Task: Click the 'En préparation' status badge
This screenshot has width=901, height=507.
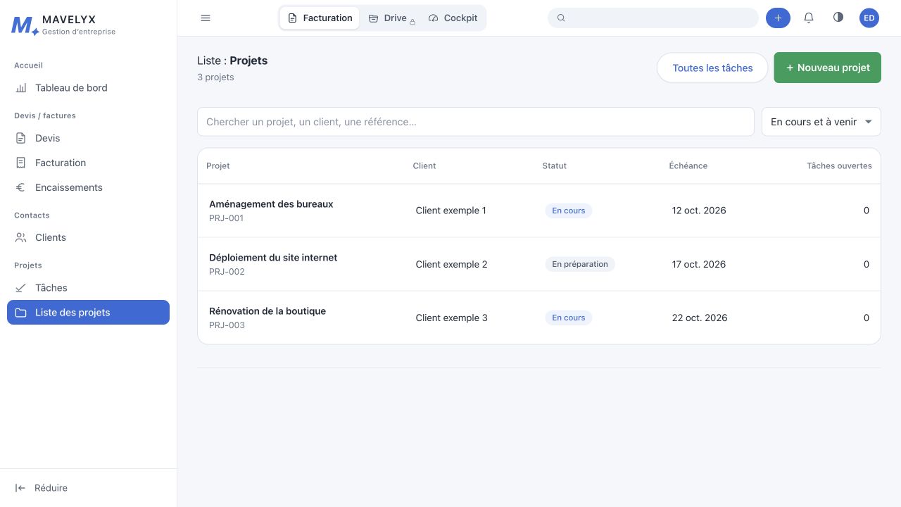Action: point(580,264)
